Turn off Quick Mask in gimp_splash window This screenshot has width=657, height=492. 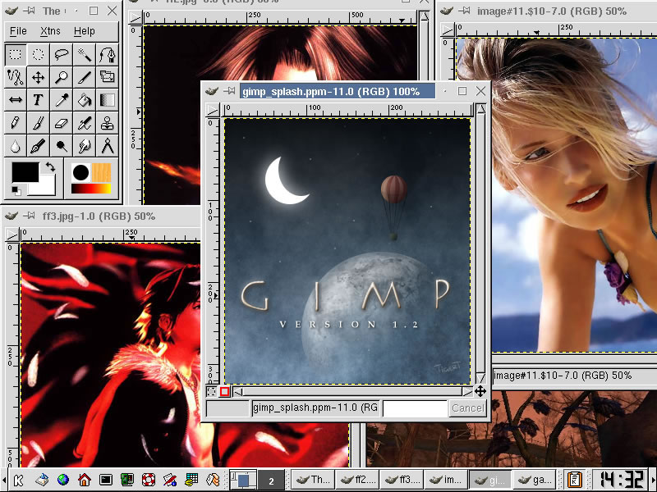click(x=212, y=392)
